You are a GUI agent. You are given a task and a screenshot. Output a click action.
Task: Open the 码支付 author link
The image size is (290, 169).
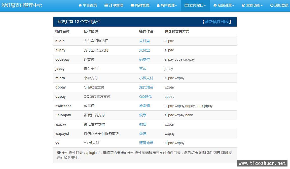[x=144, y=59]
